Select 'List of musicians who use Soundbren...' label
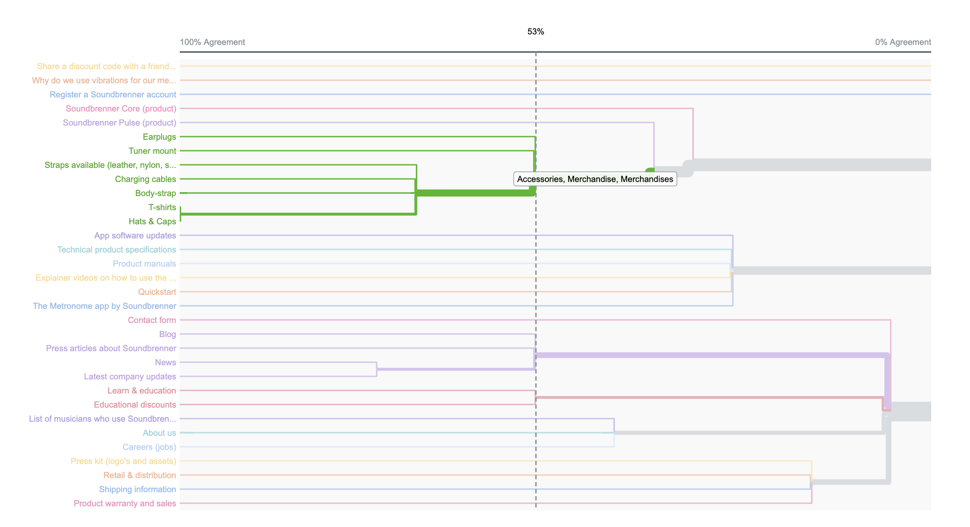Image resolution: width=970 pixels, height=527 pixels. coord(103,419)
